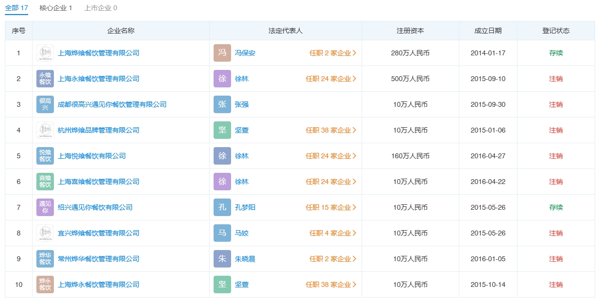Click the 冯 avatar for 冯保安
Image resolution: width=600 pixels, height=301 pixels.
pos(222,53)
